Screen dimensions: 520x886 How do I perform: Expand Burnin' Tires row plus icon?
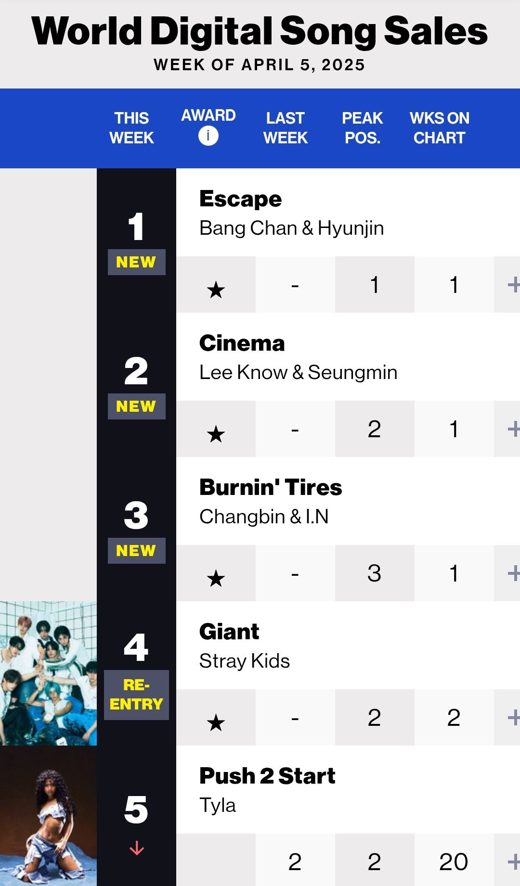point(514,573)
